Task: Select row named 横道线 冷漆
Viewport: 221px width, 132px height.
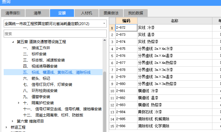Action: click(175, 91)
